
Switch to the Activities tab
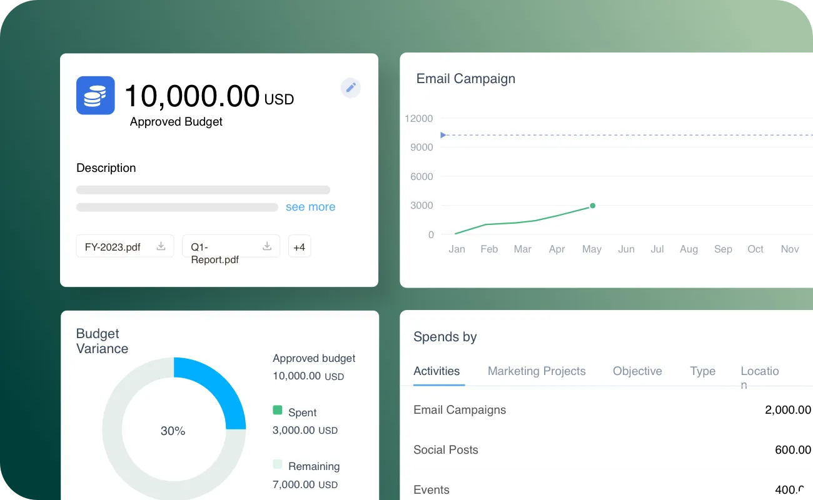437,371
